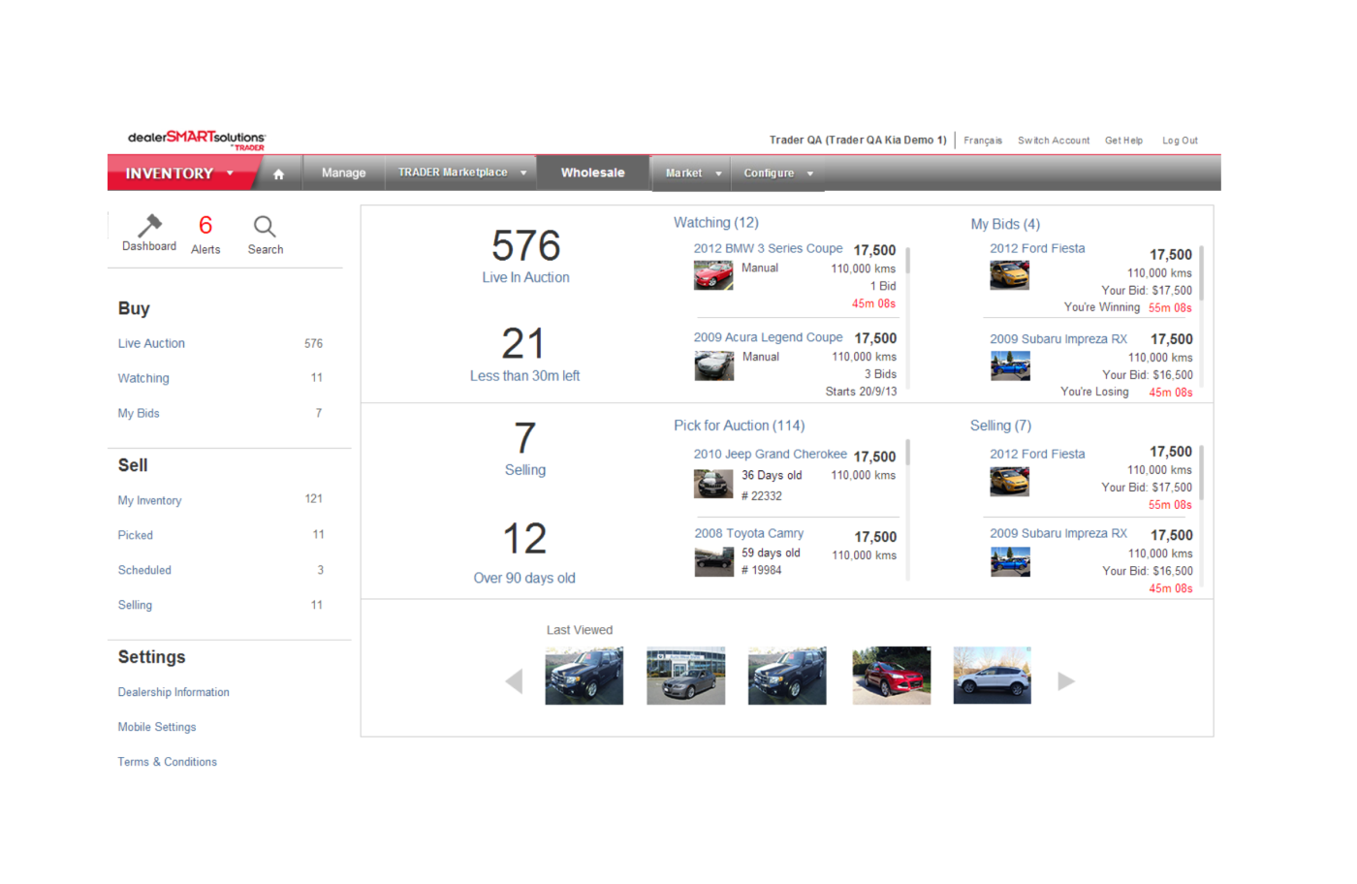Open Selling (7) section heading

coord(1000,426)
